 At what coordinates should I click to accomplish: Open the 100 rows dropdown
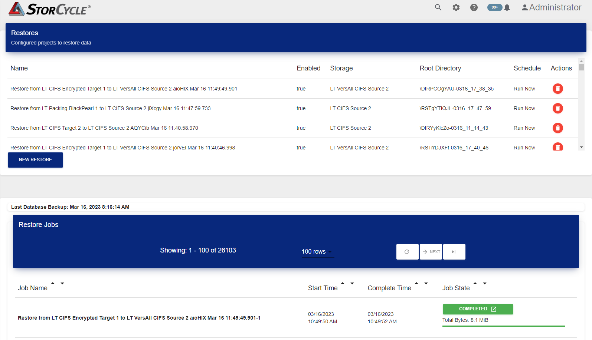(318, 251)
